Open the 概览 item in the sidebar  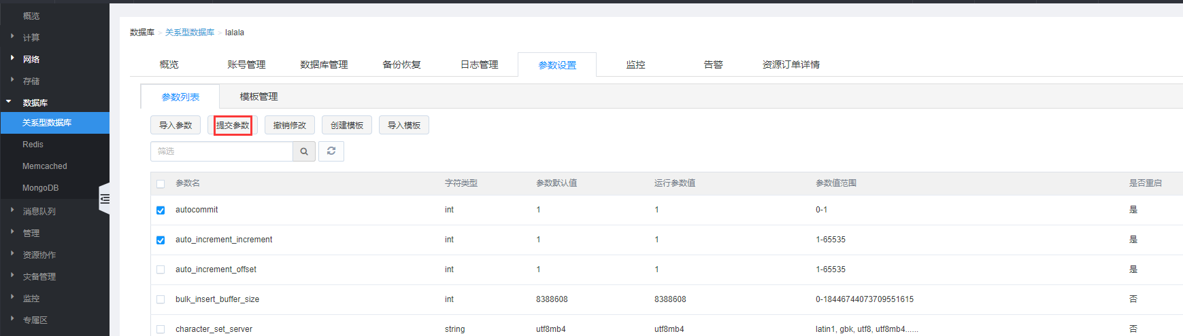pos(31,16)
